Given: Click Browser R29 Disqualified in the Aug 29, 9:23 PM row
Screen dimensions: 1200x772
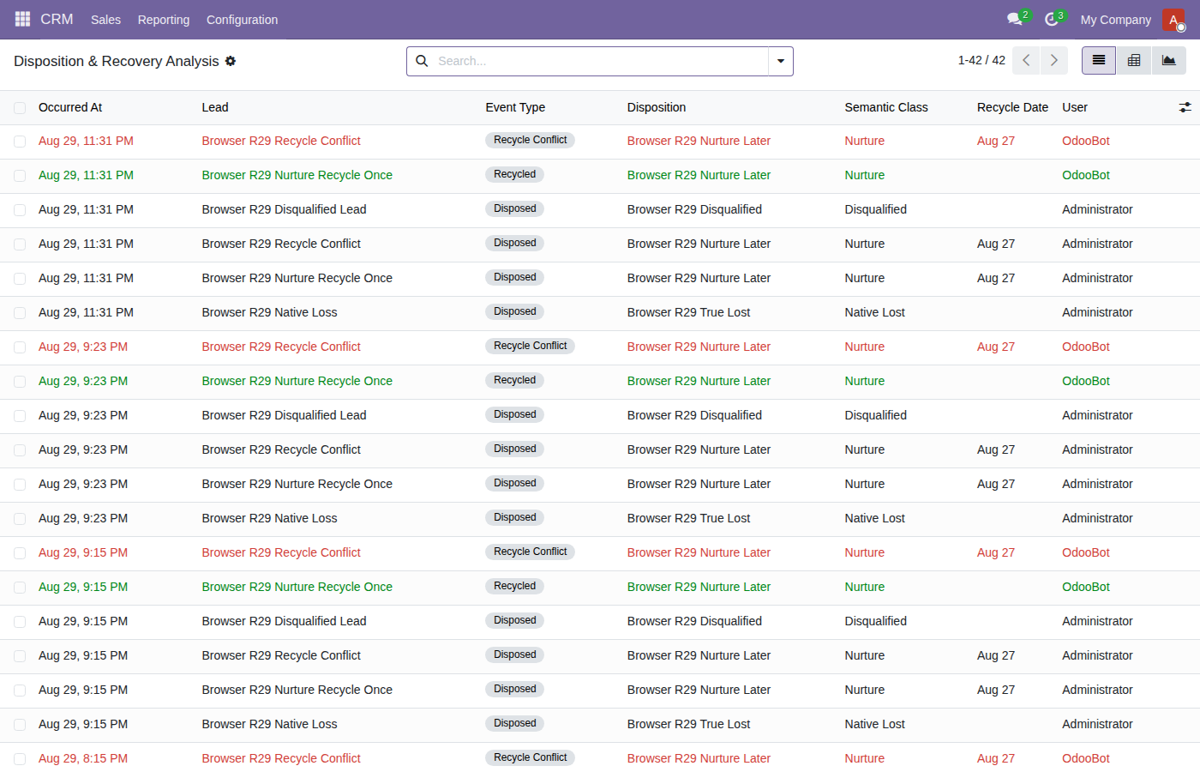Looking at the screenshot, I should point(694,415).
